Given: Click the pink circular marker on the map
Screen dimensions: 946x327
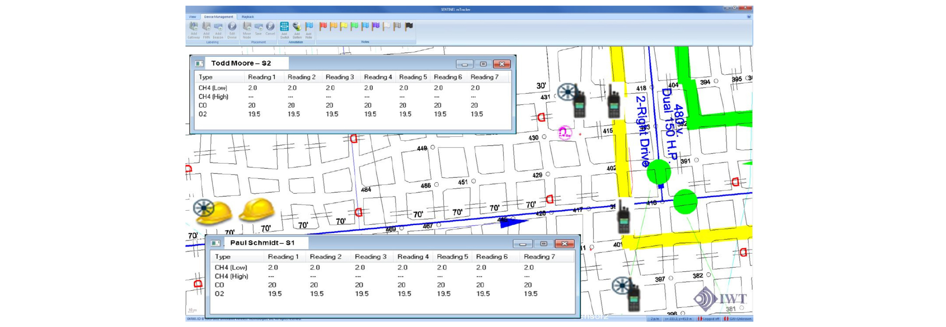Looking at the screenshot, I should click(564, 133).
